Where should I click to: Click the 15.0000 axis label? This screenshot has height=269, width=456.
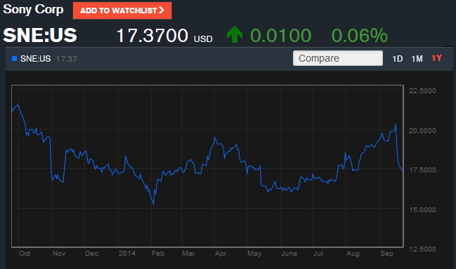pyautogui.click(x=422, y=210)
